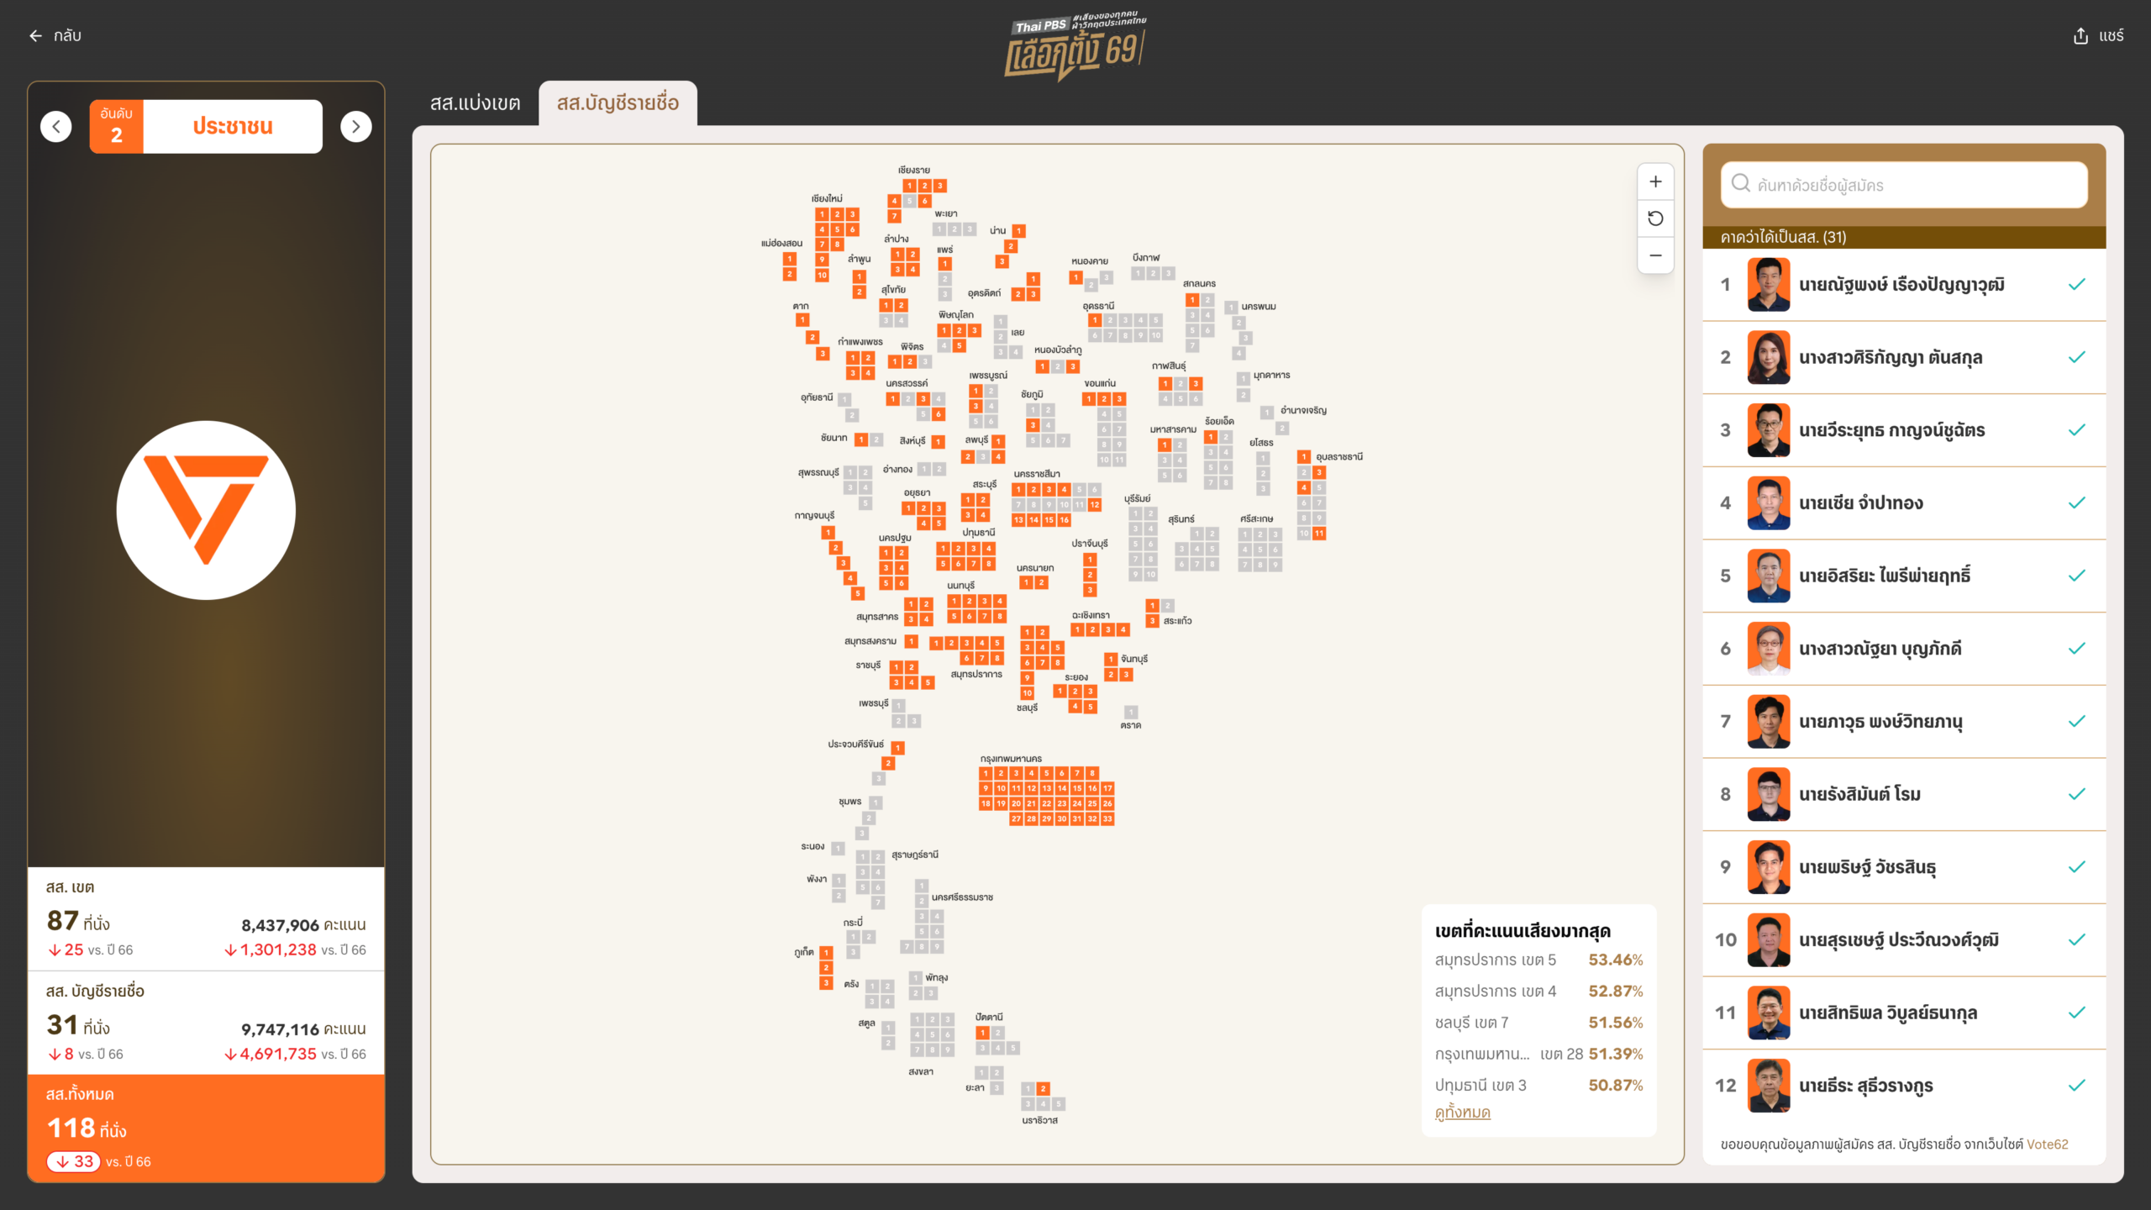Click the share icon labeled แชร์
2151x1210 pixels.
(2080, 35)
